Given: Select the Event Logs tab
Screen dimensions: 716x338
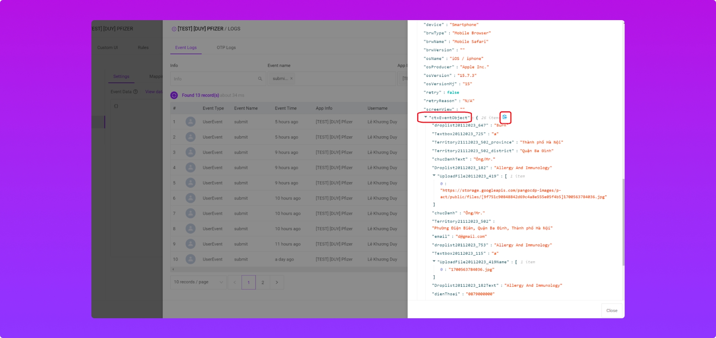Looking at the screenshot, I should pos(186,48).
